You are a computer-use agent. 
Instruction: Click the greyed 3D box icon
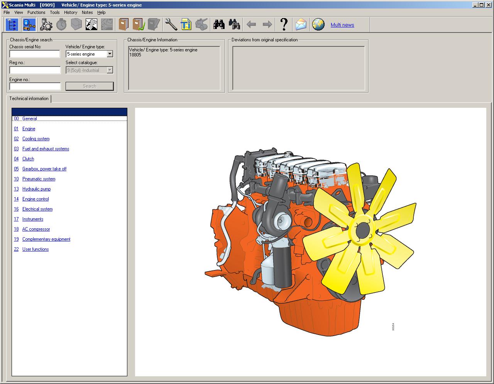pos(76,25)
